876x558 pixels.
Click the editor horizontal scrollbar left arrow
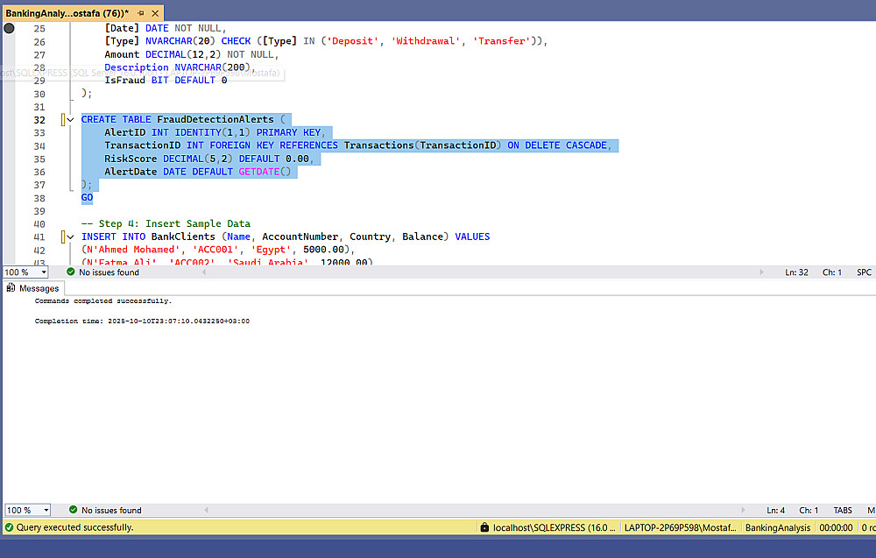204,272
